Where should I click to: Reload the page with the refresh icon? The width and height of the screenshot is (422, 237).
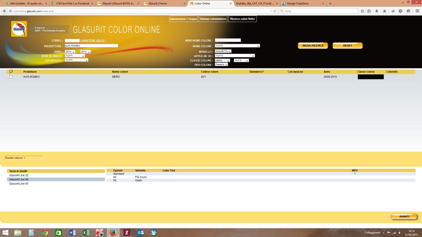tap(275, 11)
